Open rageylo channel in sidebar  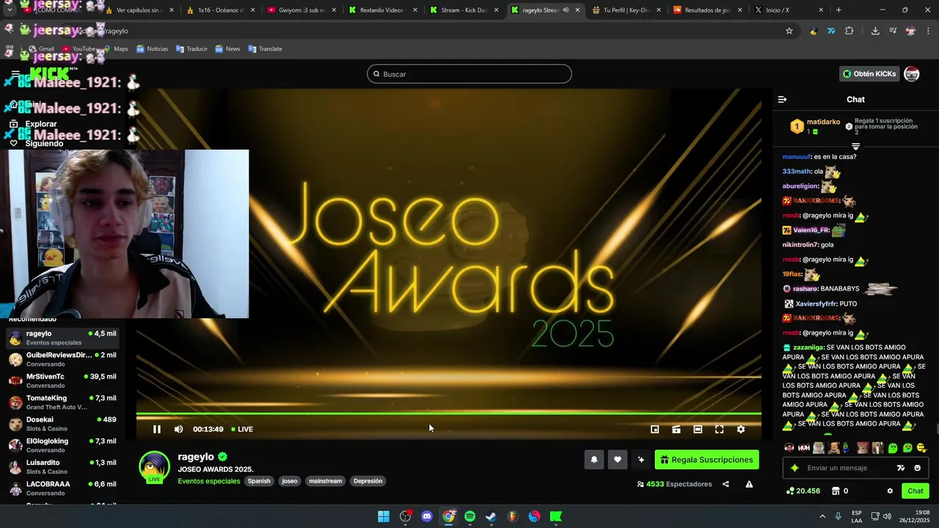tap(62, 337)
